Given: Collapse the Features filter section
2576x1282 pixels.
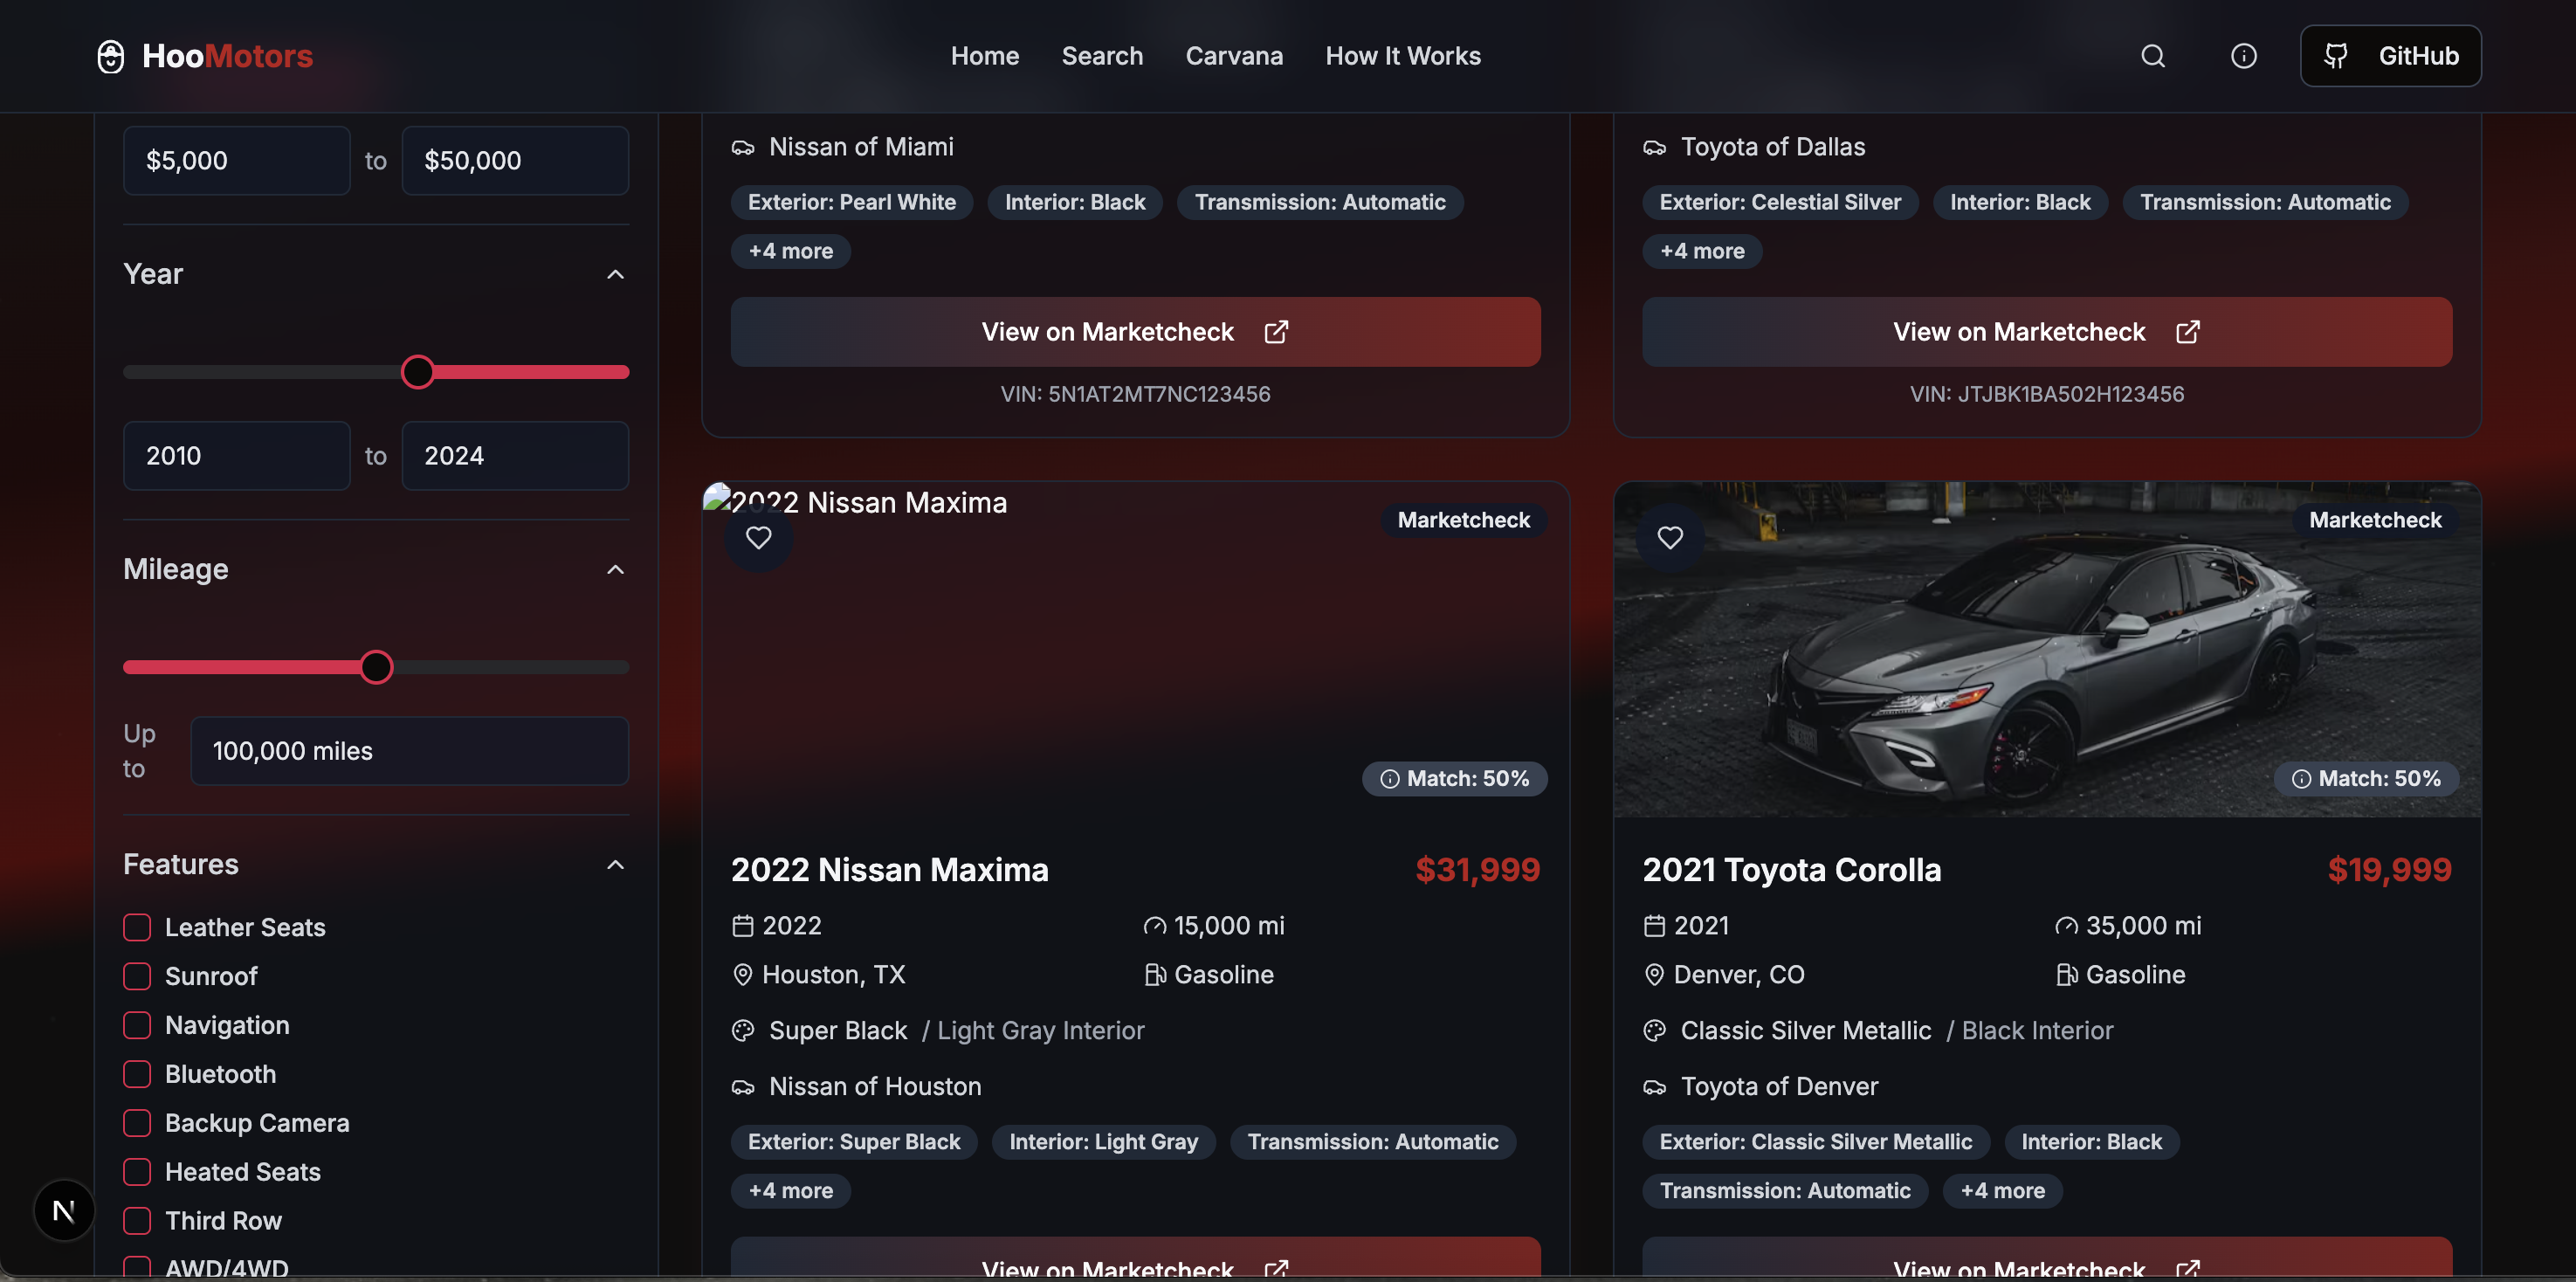Looking at the screenshot, I should pos(615,865).
